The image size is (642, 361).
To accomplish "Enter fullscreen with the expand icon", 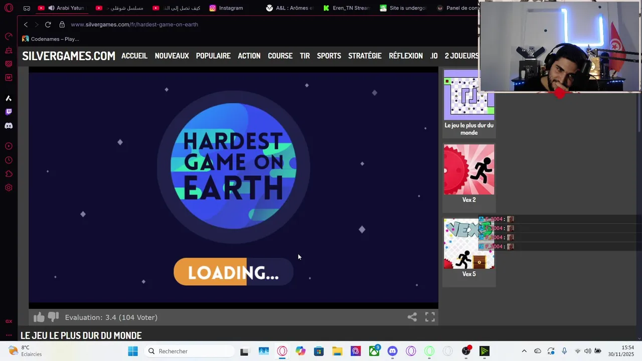I will (x=430, y=317).
